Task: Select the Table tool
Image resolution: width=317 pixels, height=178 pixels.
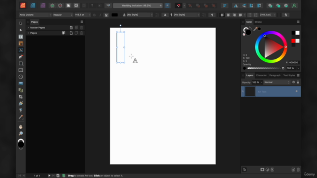Action: (21, 44)
